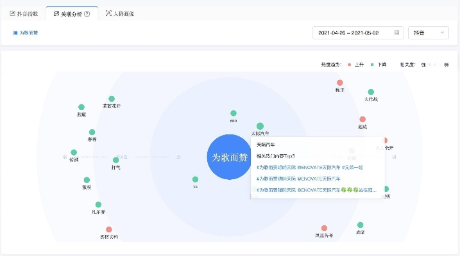Click the green eno node
The height and width of the screenshot is (256, 460).
234,113
